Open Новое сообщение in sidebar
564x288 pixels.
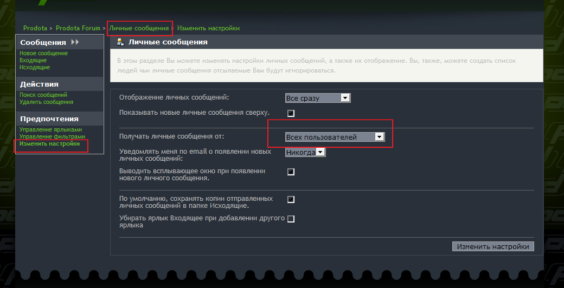43,53
